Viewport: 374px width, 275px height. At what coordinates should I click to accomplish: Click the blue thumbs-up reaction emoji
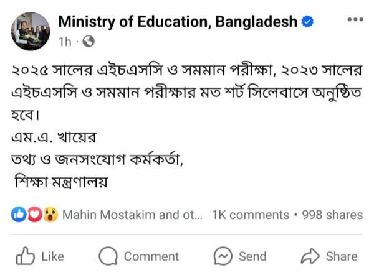(17, 215)
